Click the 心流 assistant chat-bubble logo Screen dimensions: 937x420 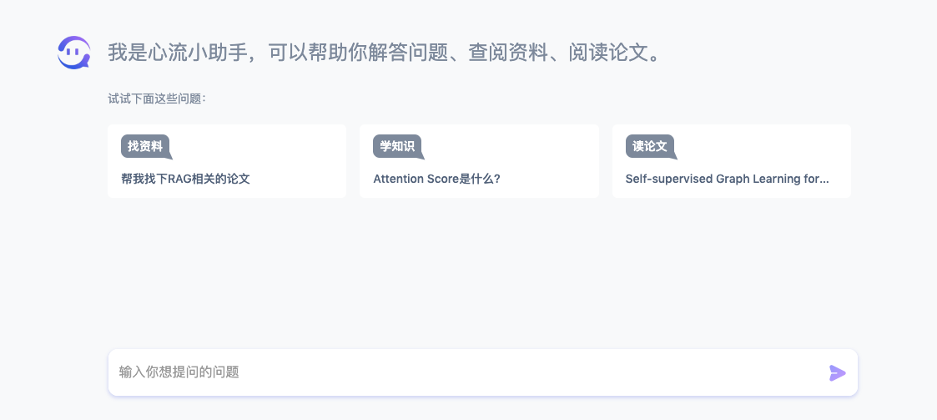point(74,53)
